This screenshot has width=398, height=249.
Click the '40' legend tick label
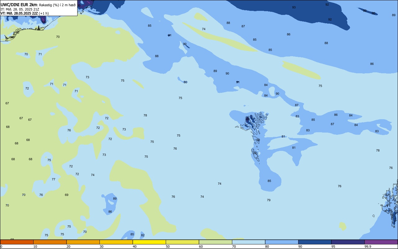[135, 247]
